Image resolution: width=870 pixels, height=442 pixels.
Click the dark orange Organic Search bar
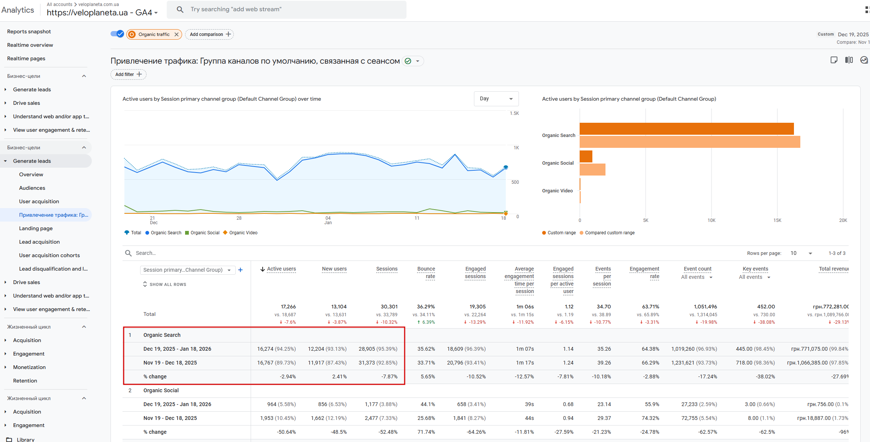click(686, 129)
